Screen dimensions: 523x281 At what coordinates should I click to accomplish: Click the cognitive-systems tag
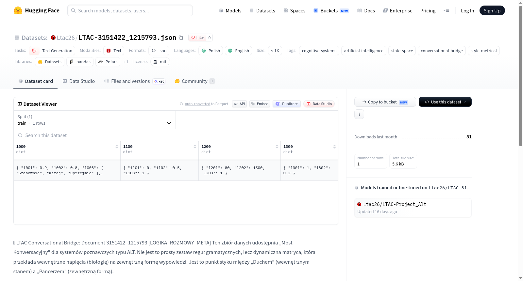pyautogui.click(x=319, y=51)
